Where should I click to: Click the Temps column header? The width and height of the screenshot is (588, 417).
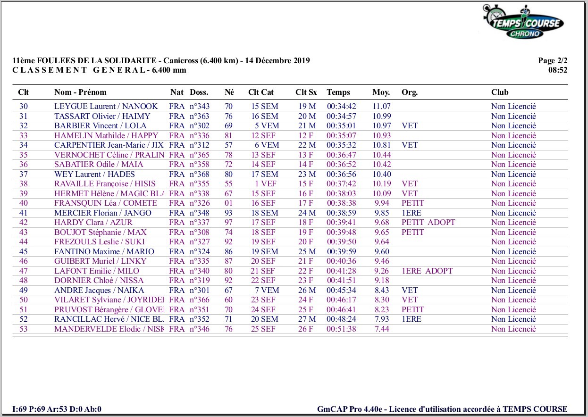tap(338, 92)
